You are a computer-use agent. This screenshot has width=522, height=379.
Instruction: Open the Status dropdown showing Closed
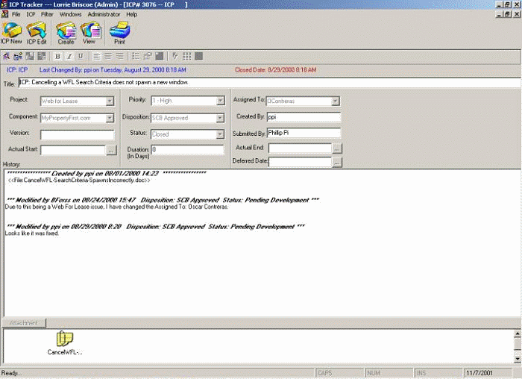pos(220,134)
